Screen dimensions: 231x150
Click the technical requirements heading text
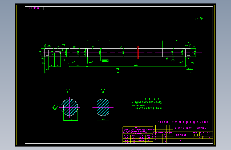point(152,99)
